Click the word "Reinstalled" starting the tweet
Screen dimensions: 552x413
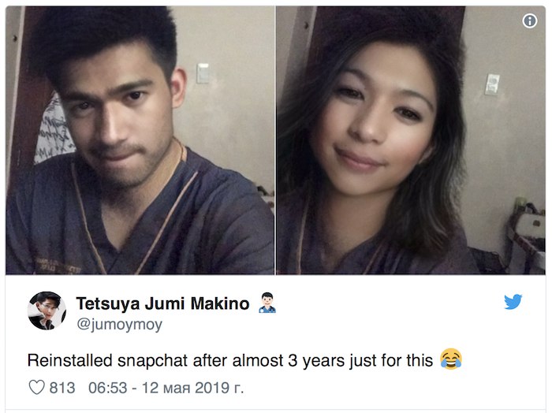(69, 360)
